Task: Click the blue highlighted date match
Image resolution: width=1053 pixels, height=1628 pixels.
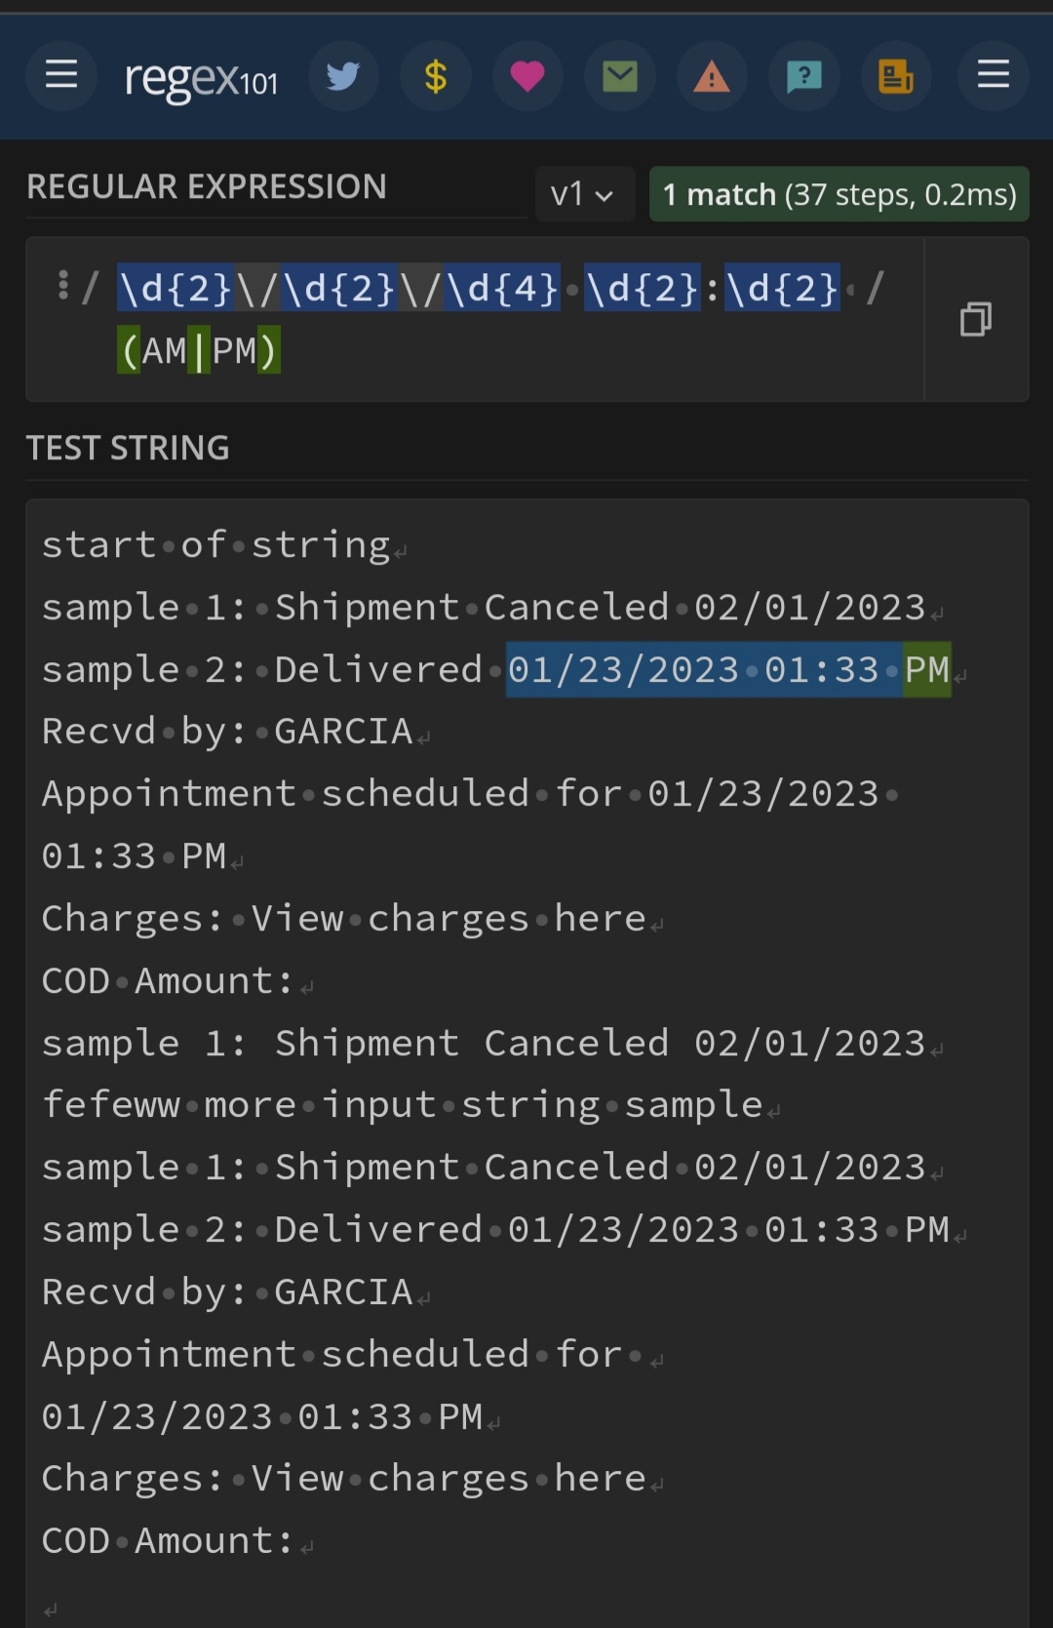Action: pos(702,670)
